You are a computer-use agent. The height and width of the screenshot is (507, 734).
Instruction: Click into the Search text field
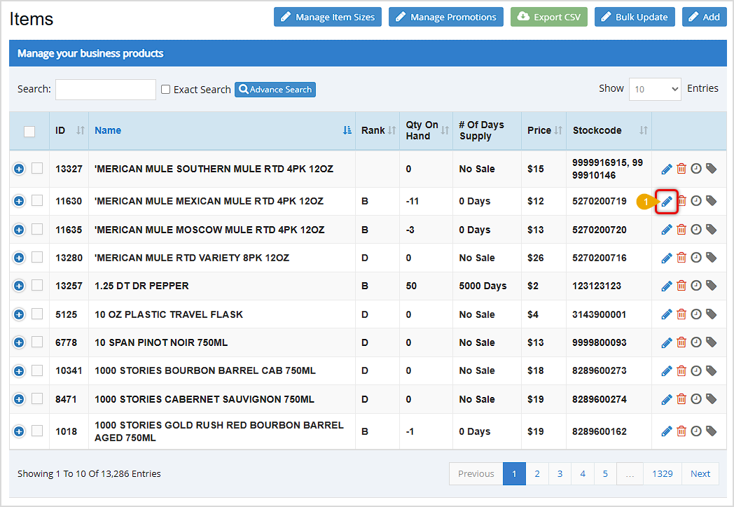106,90
